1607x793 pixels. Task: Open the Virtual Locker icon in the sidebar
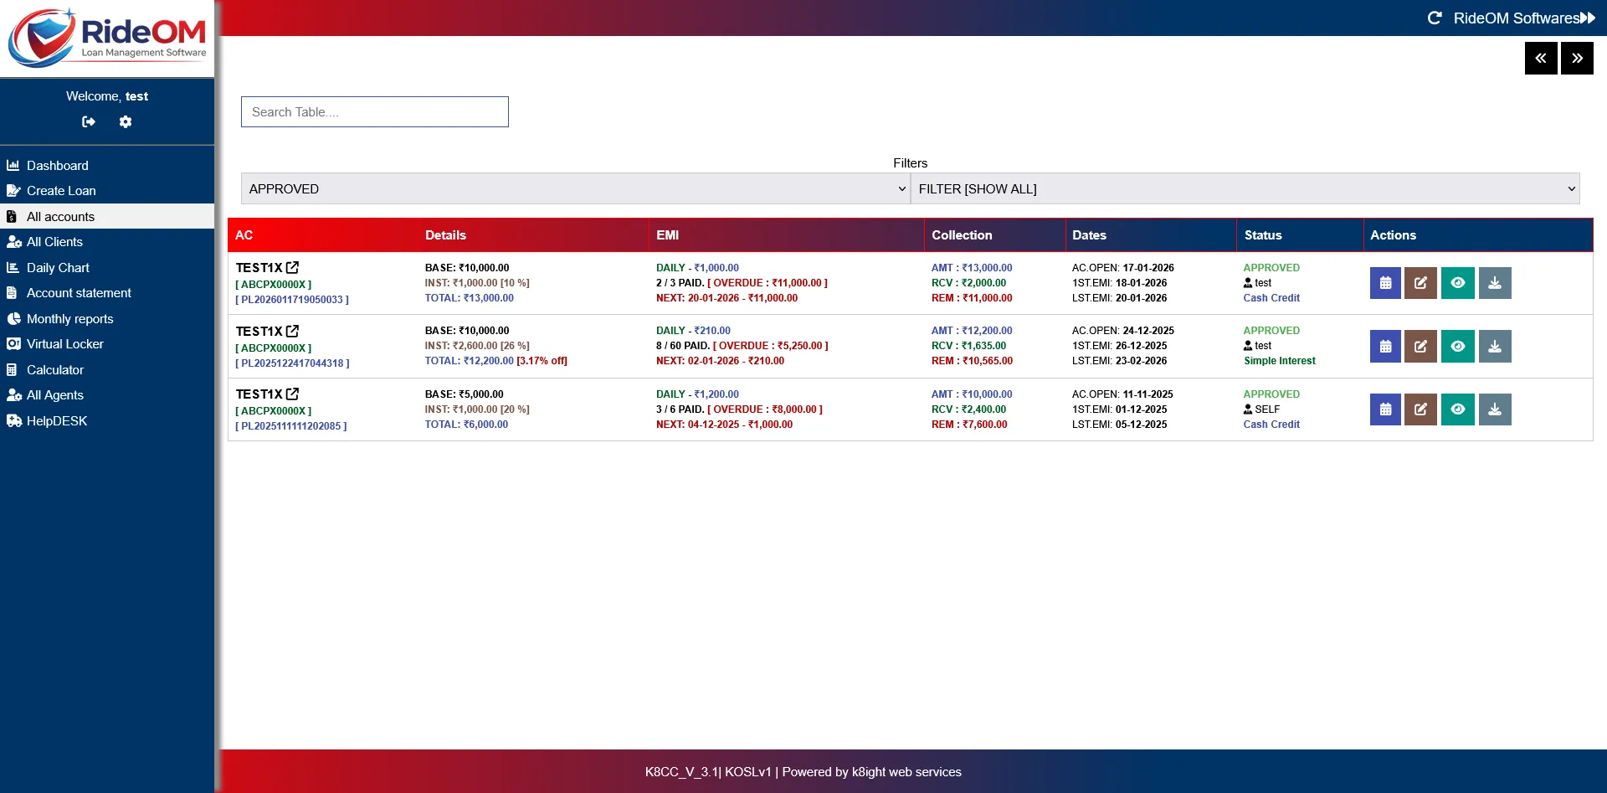13,343
